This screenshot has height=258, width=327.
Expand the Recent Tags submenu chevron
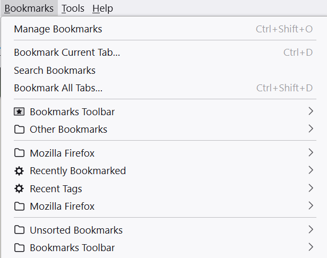click(311, 188)
